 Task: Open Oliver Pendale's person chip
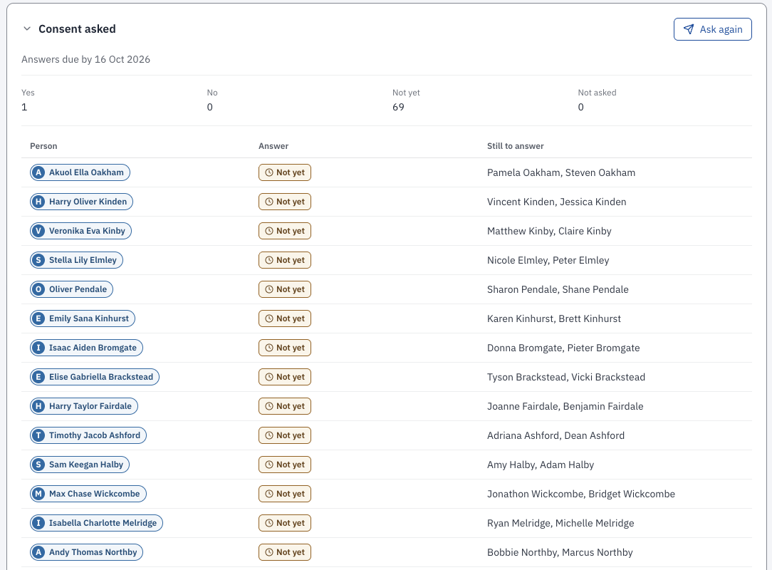tap(71, 289)
